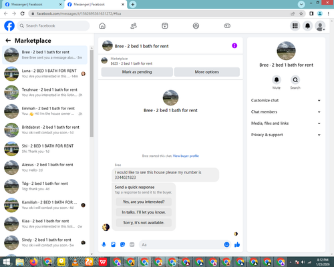Click the listing thumbnail in chat header

tap(108, 46)
